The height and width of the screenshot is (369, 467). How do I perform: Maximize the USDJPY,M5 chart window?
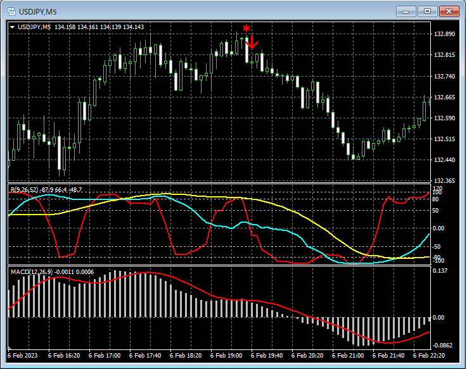(x=428, y=11)
